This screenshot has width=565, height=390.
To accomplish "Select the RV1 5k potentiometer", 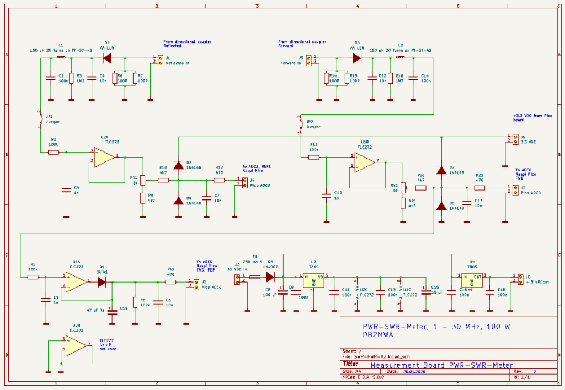I will pyautogui.click(x=142, y=180).
